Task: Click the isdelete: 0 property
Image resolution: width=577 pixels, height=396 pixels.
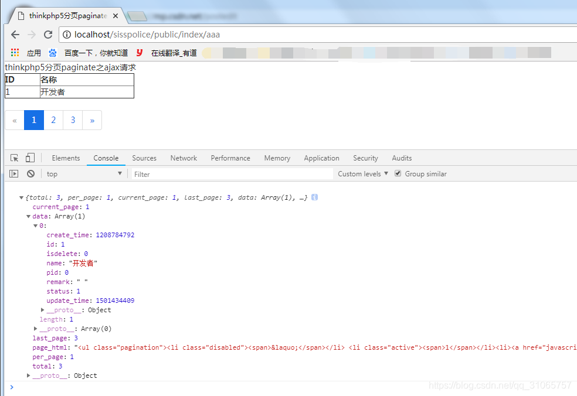Action: (x=67, y=254)
